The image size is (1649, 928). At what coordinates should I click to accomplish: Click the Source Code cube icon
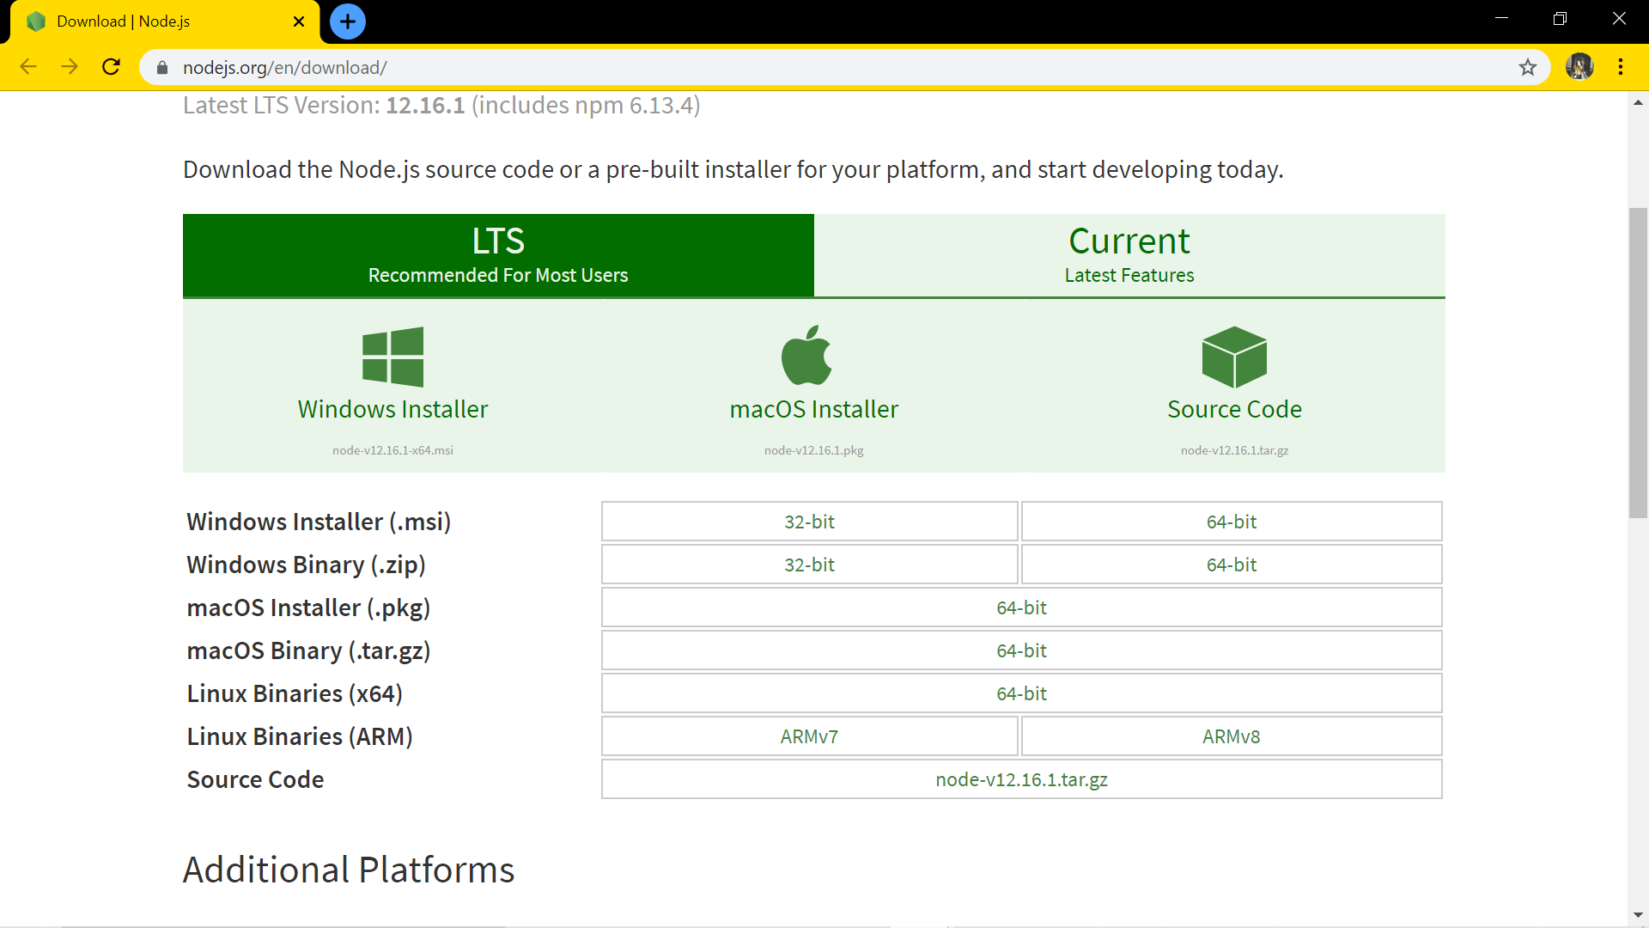[1234, 357]
